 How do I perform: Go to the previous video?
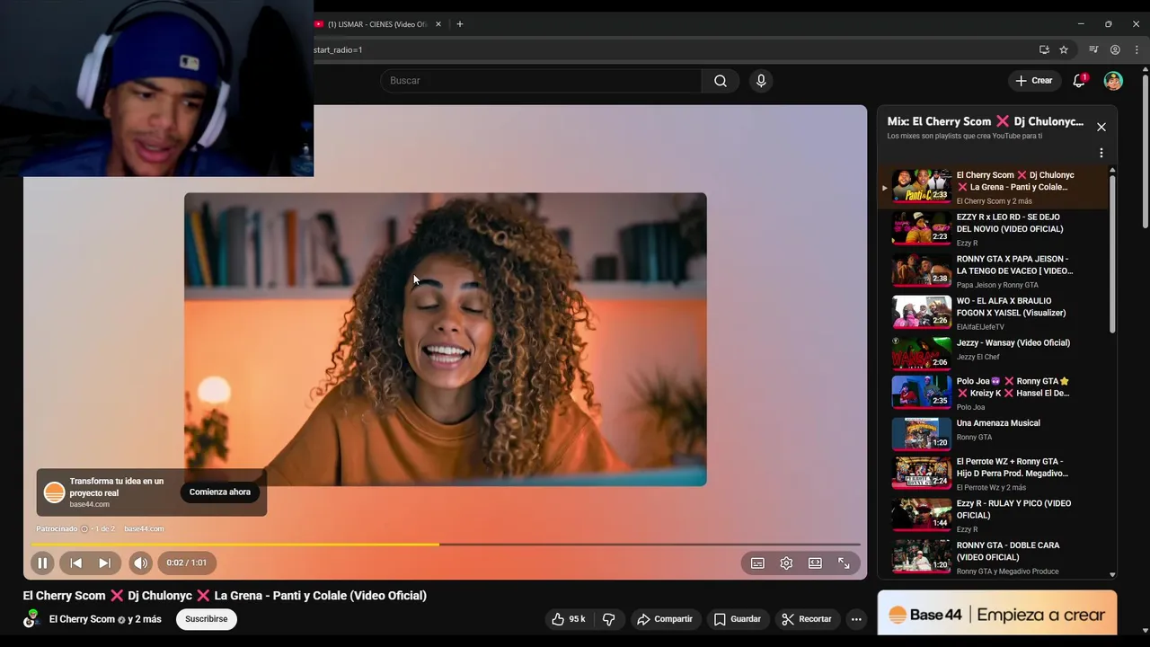click(75, 563)
